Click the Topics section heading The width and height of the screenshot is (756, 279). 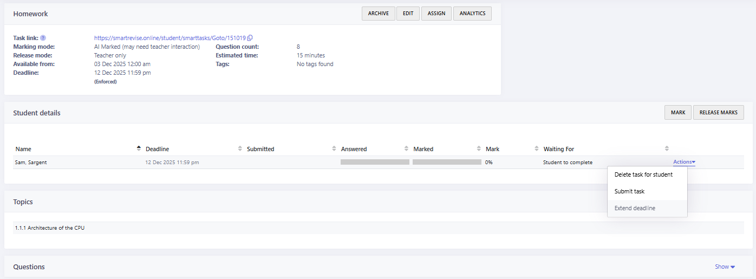coord(23,202)
